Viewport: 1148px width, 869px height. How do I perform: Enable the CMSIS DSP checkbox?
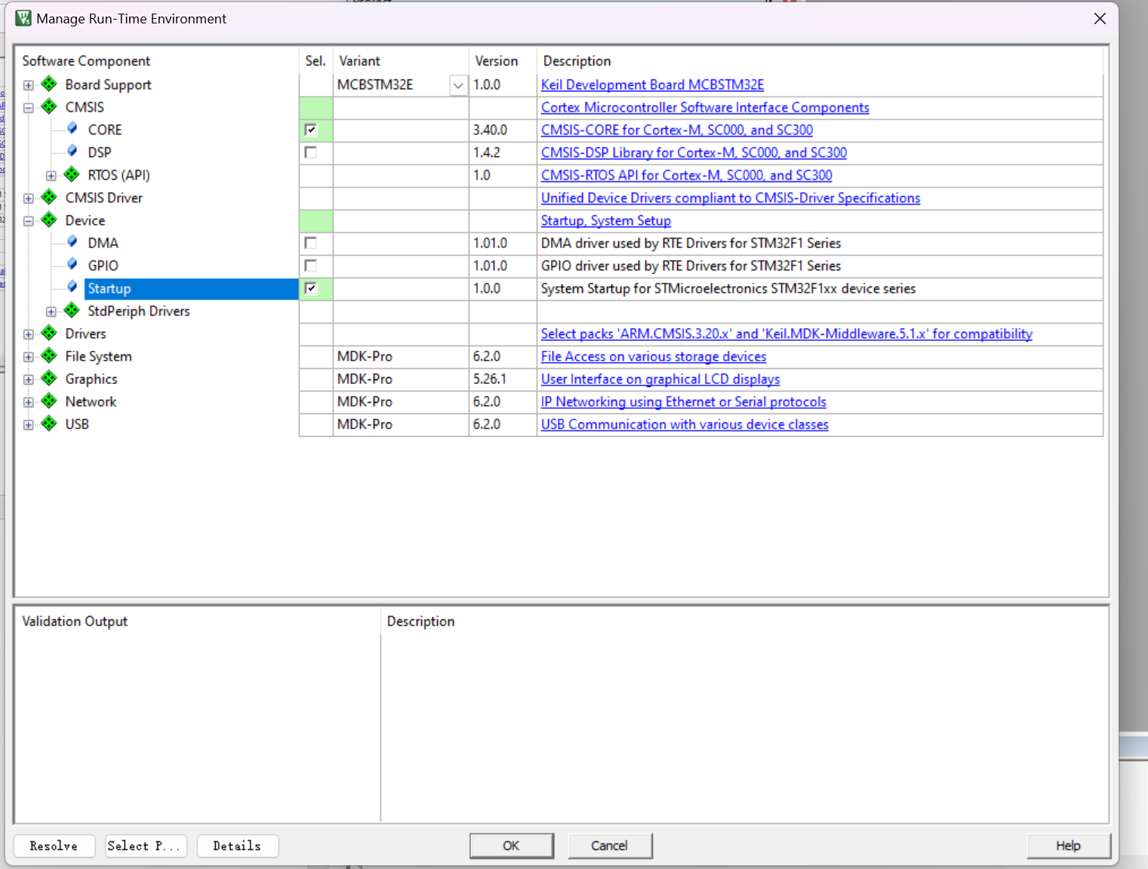(310, 152)
